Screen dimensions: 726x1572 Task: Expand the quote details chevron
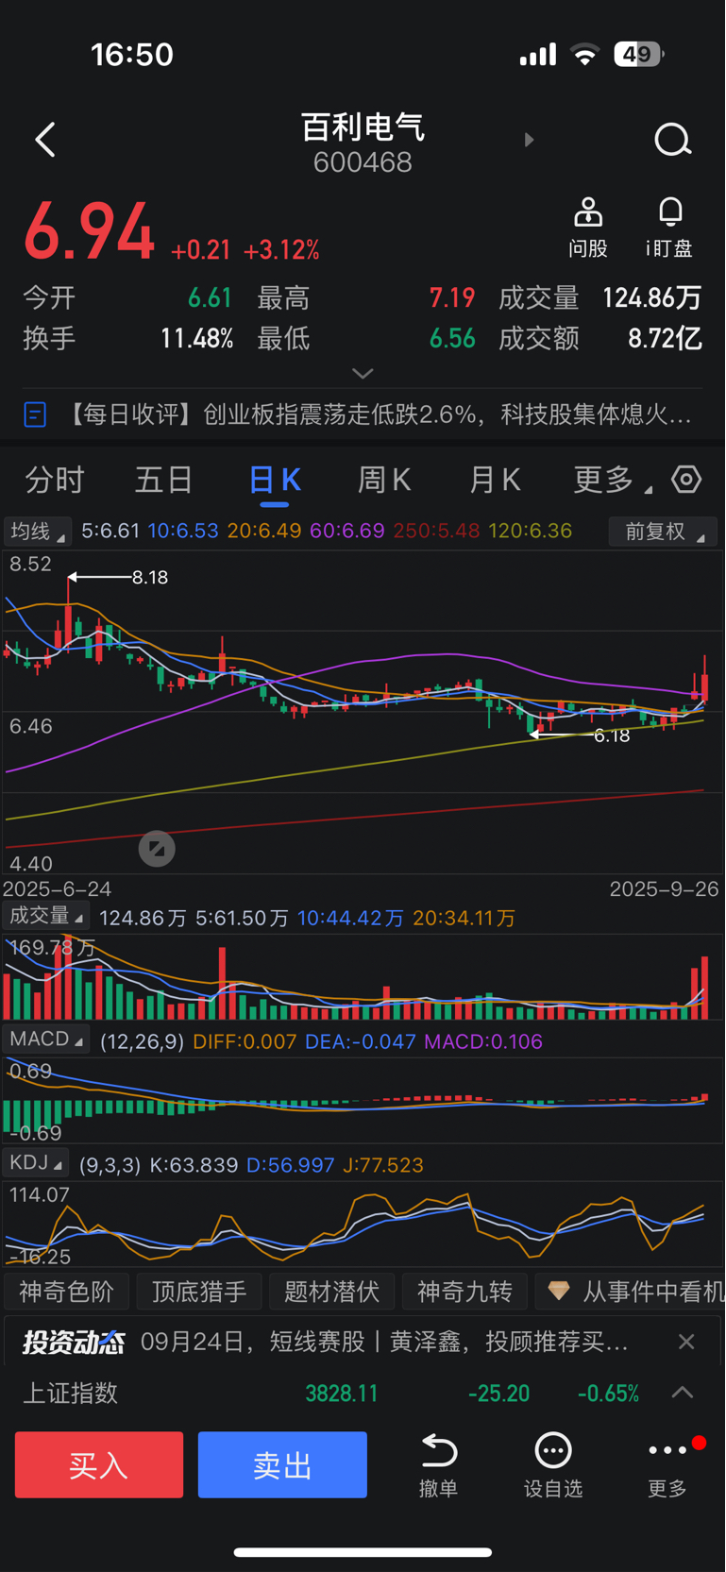coord(363,374)
